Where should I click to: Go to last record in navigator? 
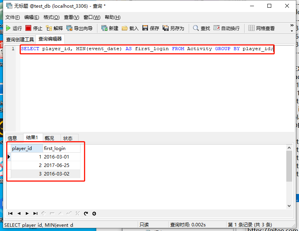[35, 213]
